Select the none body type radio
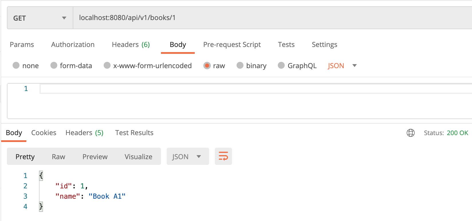This screenshot has width=472, height=221. click(16, 66)
